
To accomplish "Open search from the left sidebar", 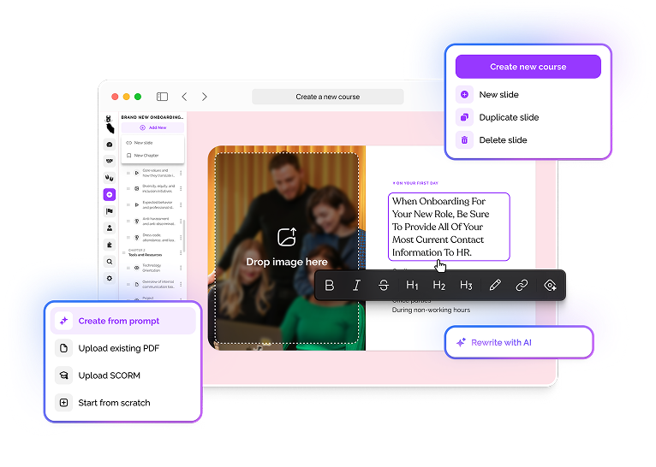I will pyautogui.click(x=109, y=262).
